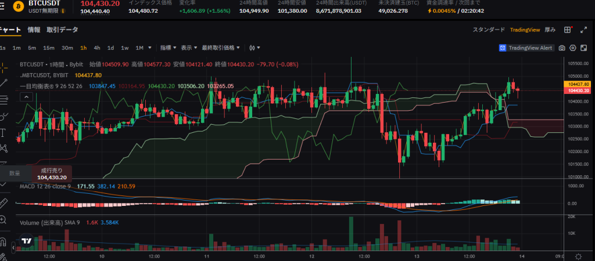Open chart settings hexagon icon

click(x=573, y=48)
